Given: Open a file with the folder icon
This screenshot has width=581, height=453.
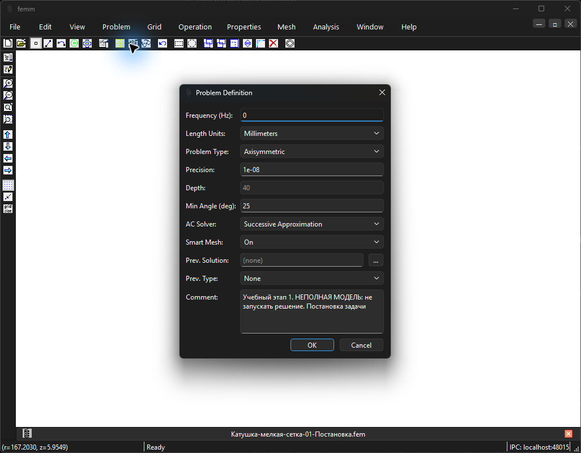Looking at the screenshot, I should point(21,44).
